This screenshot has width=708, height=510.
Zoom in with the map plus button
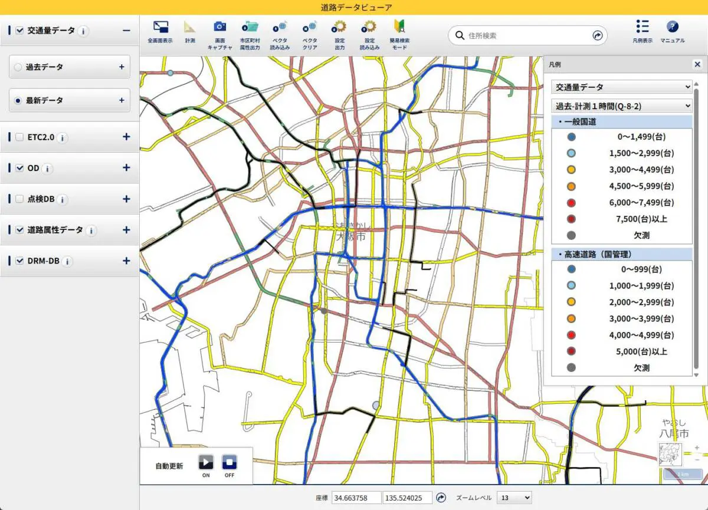(x=697, y=448)
